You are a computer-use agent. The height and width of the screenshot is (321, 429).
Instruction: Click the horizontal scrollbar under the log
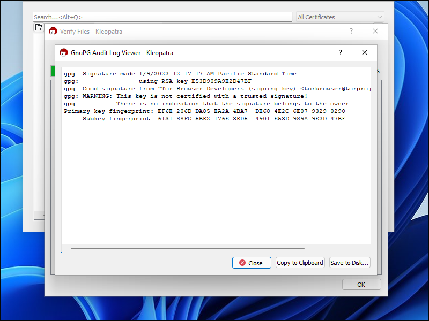(x=188, y=248)
